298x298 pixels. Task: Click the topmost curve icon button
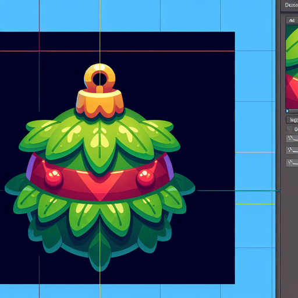[292, 139]
